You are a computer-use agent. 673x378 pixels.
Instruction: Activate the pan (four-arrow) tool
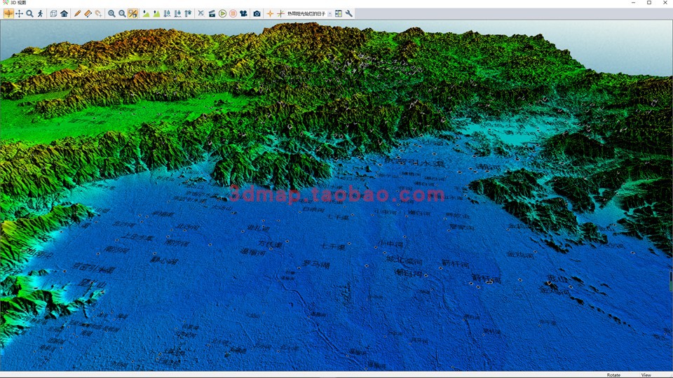[20, 14]
